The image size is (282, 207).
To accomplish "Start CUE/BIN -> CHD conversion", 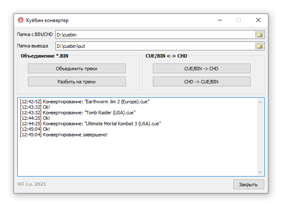I will [202, 69].
